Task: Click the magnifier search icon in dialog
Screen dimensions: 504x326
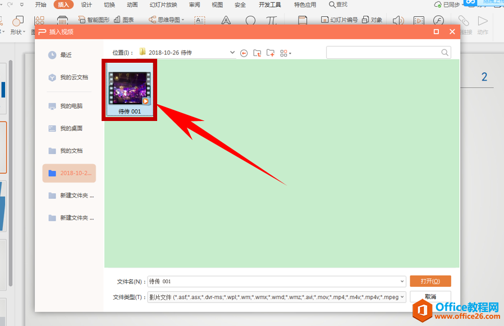Action: click(x=445, y=52)
